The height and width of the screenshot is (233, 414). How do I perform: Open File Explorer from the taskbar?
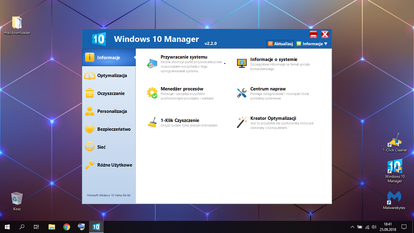click(52, 227)
